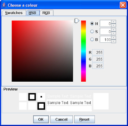Click the Cancel button

(61, 119)
